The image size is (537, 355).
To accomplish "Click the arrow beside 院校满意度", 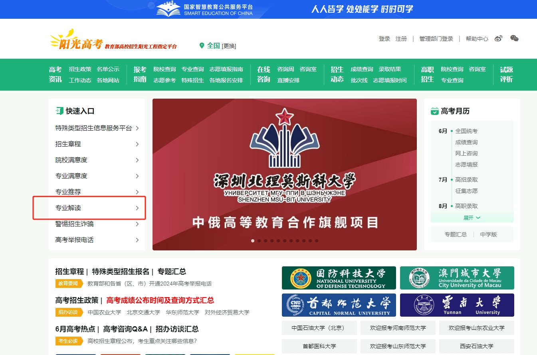I will (137, 160).
